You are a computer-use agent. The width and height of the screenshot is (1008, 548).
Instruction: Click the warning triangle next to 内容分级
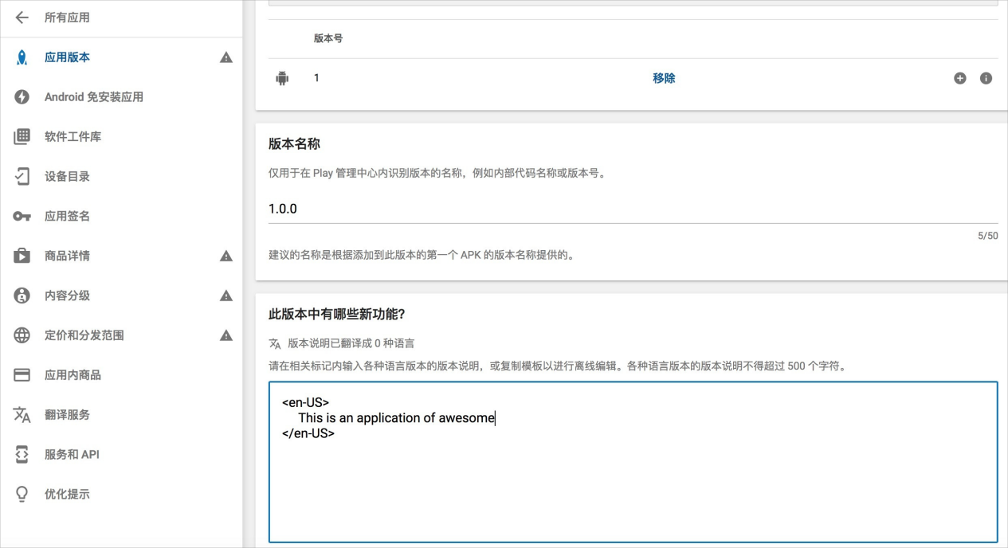click(x=226, y=296)
